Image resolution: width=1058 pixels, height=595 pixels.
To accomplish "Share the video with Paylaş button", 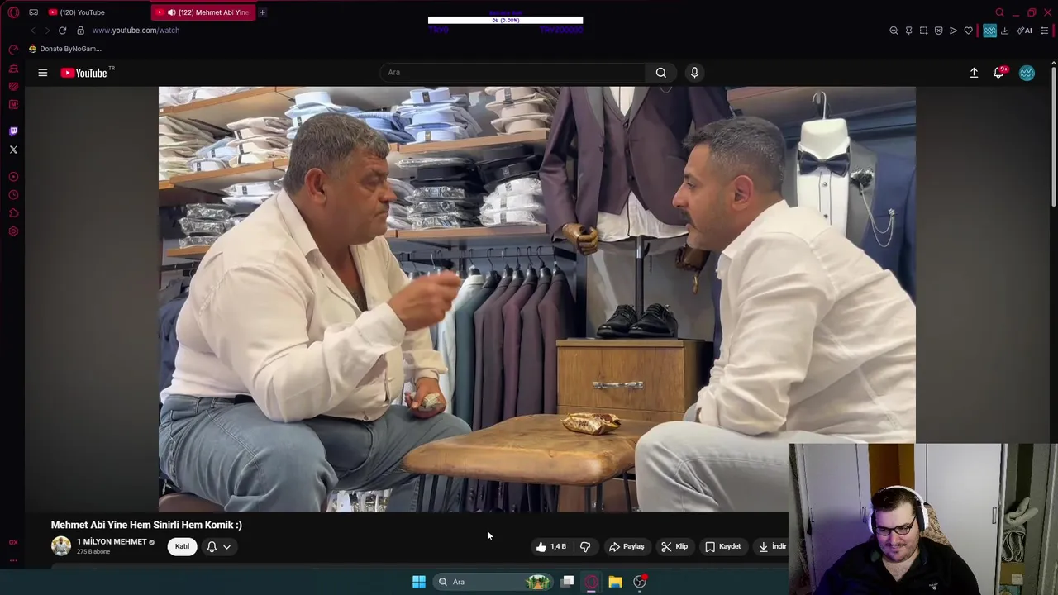I will point(626,546).
